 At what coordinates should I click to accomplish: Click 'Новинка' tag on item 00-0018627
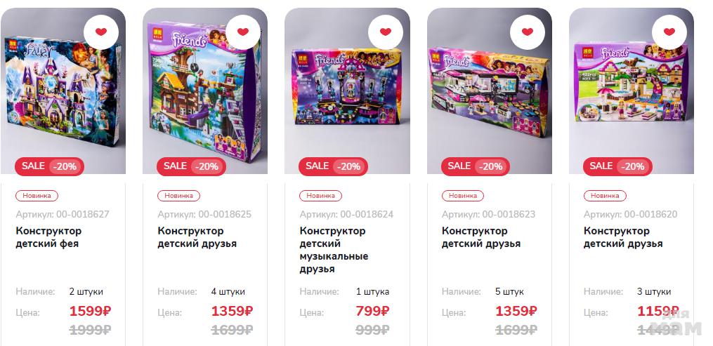(x=37, y=196)
